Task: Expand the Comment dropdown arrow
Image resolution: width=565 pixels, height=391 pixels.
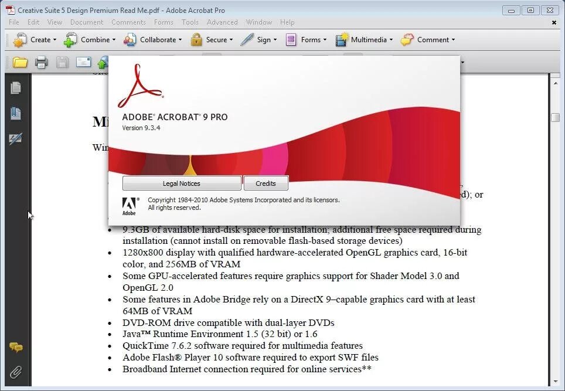Action: 453,40
